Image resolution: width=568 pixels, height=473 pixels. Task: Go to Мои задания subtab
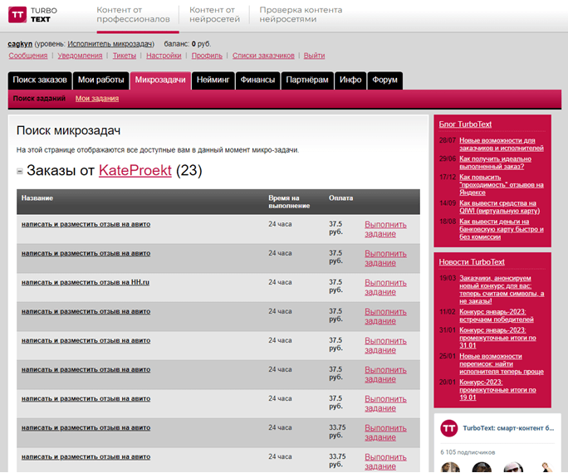click(x=97, y=99)
